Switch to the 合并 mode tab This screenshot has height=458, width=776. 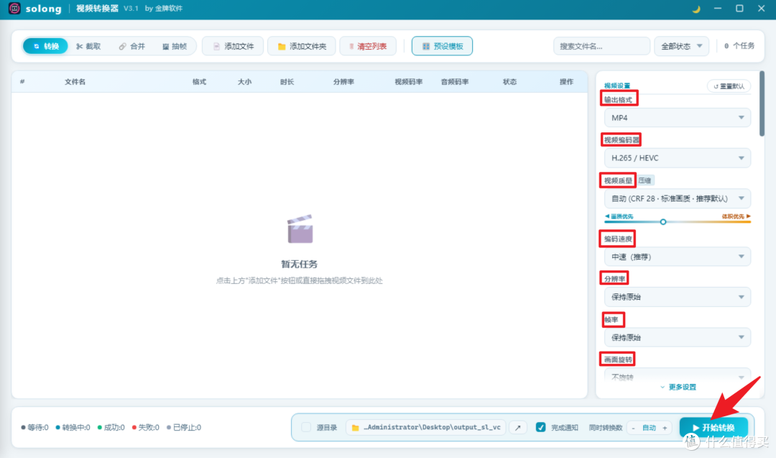[x=132, y=46]
